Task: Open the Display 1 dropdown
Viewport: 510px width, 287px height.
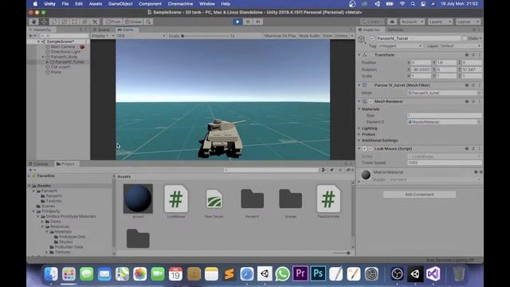Action: tap(103, 36)
